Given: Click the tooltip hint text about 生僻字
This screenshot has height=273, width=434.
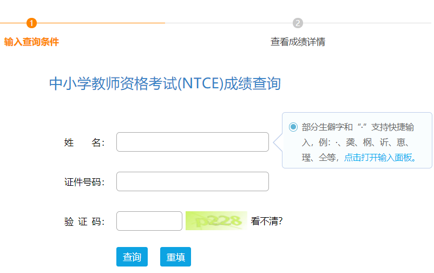Looking at the screenshot, I should [358, 142].
